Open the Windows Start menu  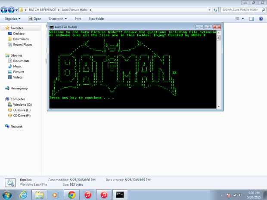[7, 195]
